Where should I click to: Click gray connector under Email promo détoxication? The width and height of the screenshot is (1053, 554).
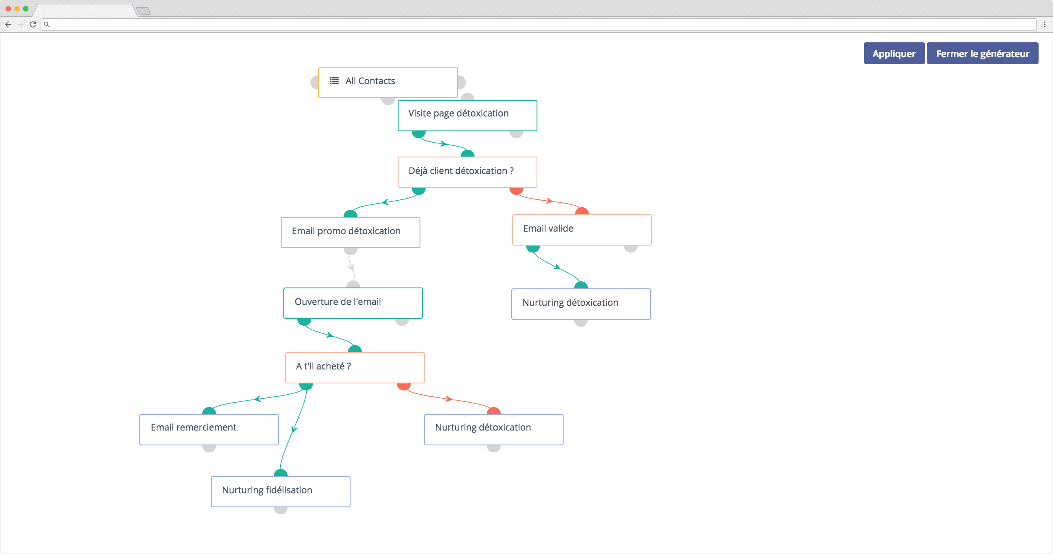tap(350, 251)
